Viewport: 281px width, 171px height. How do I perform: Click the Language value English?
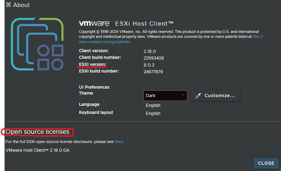[x=153, y=105]
